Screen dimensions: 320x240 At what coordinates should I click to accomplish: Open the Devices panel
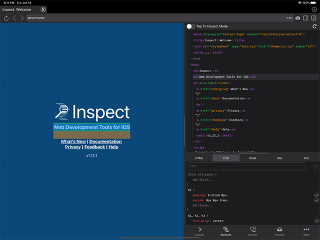pos(253,231)
